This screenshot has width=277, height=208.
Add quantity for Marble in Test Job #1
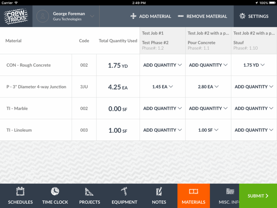click(163, 108)
